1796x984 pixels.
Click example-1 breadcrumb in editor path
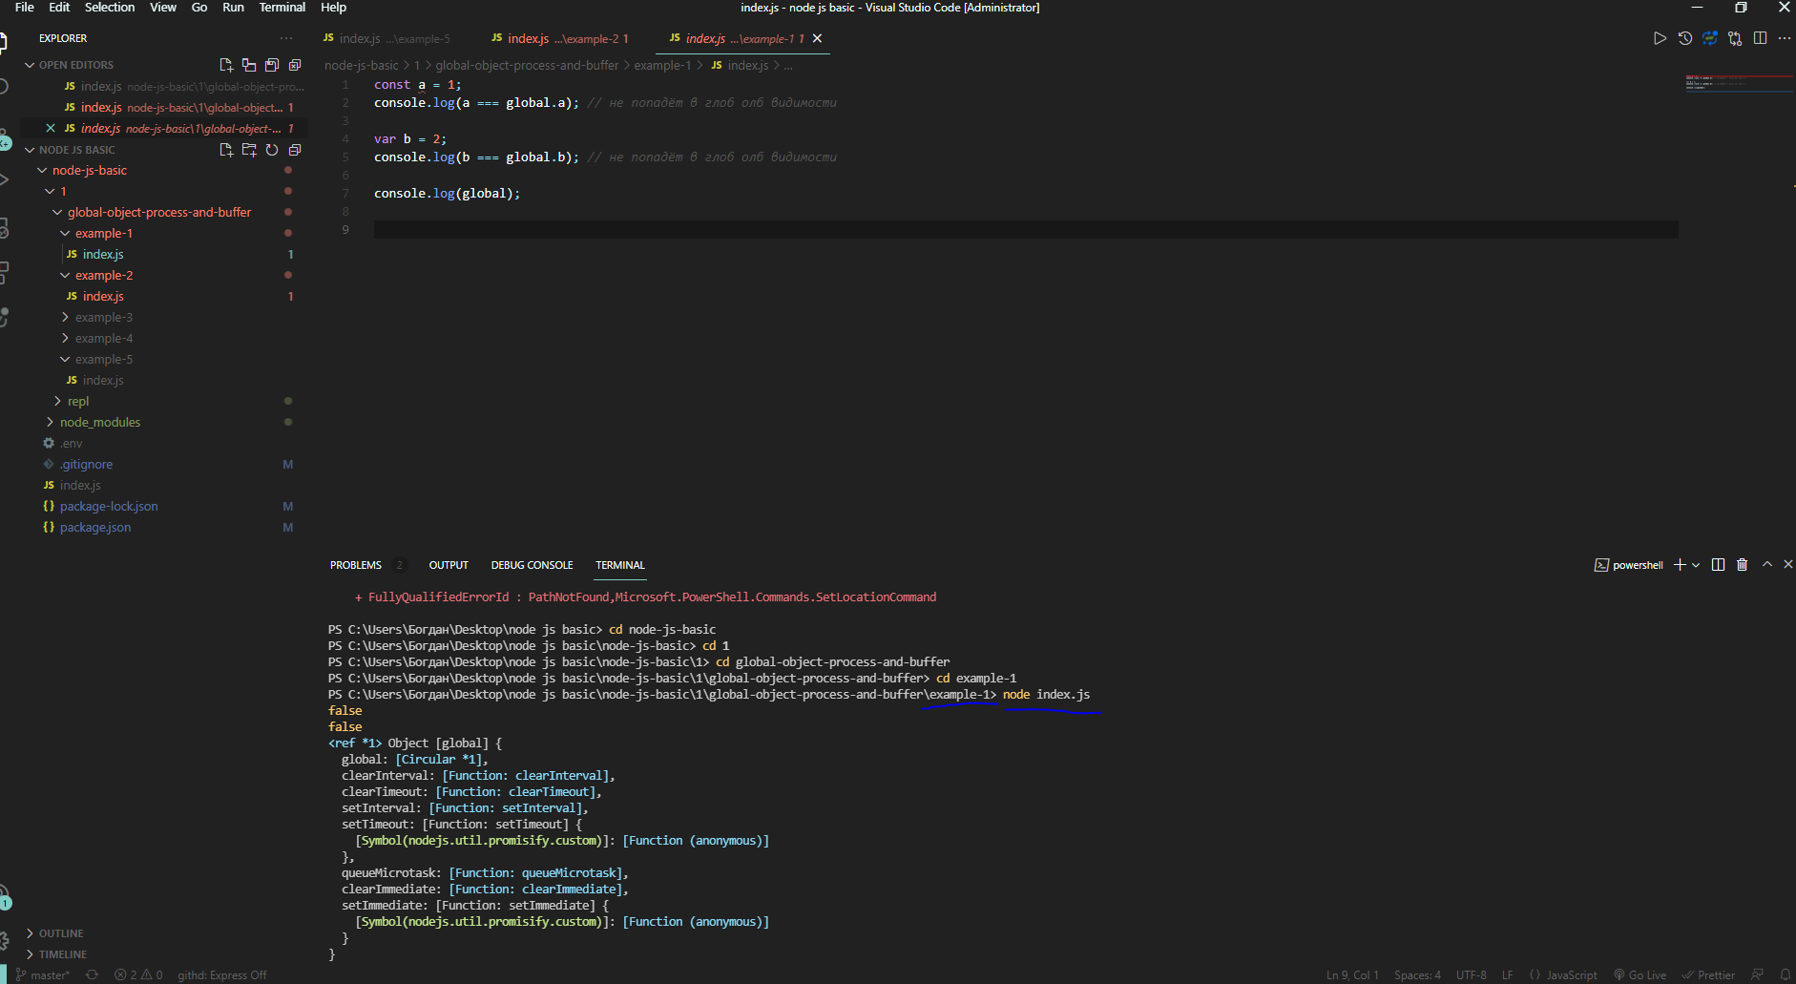662,65
